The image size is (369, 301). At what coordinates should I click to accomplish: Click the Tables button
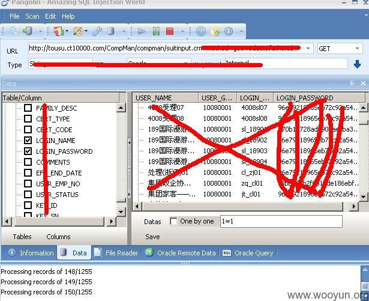click(22, 237)
